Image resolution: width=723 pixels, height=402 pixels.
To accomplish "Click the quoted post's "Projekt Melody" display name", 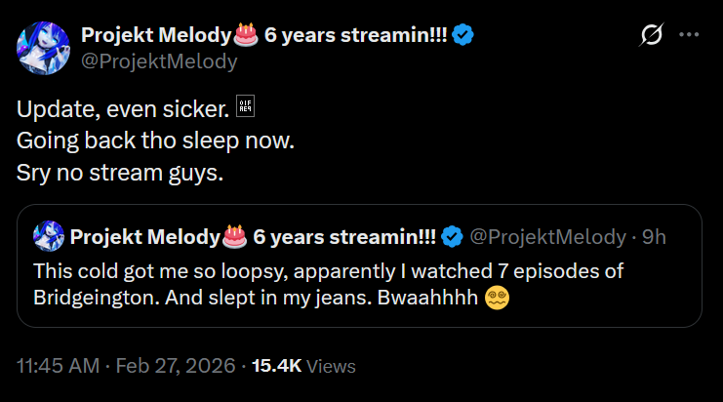I will [x=144, y=236].
